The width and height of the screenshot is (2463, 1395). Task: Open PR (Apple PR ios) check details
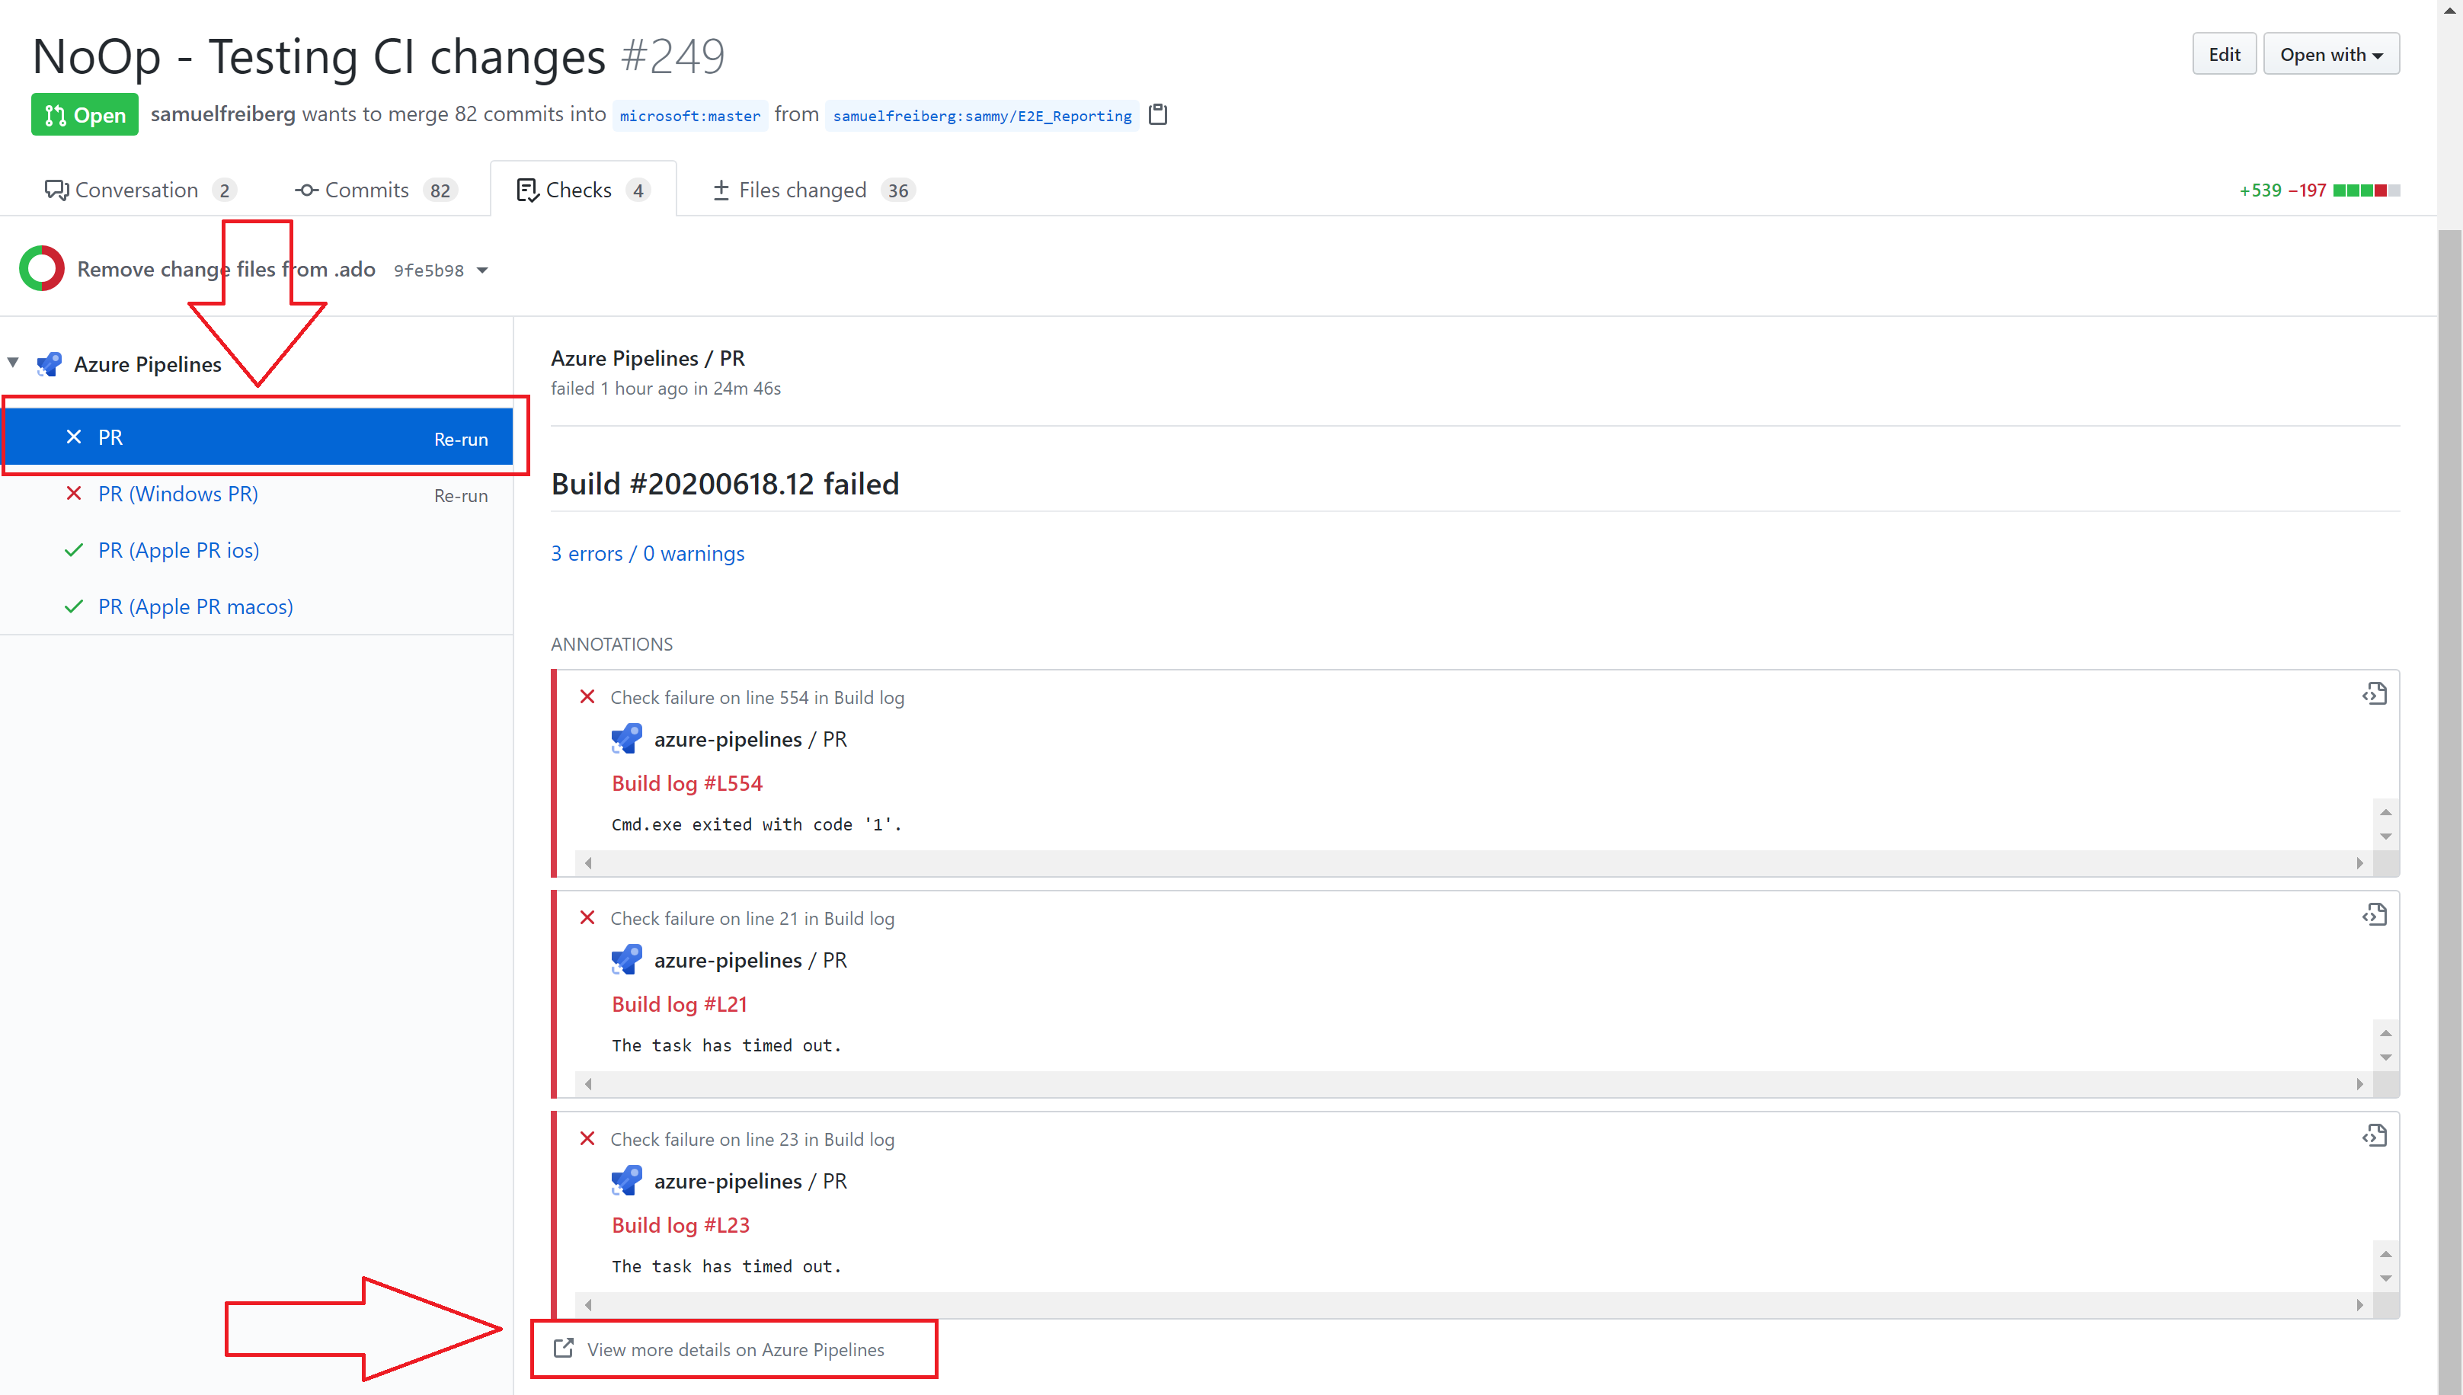(x=179, y=550)
